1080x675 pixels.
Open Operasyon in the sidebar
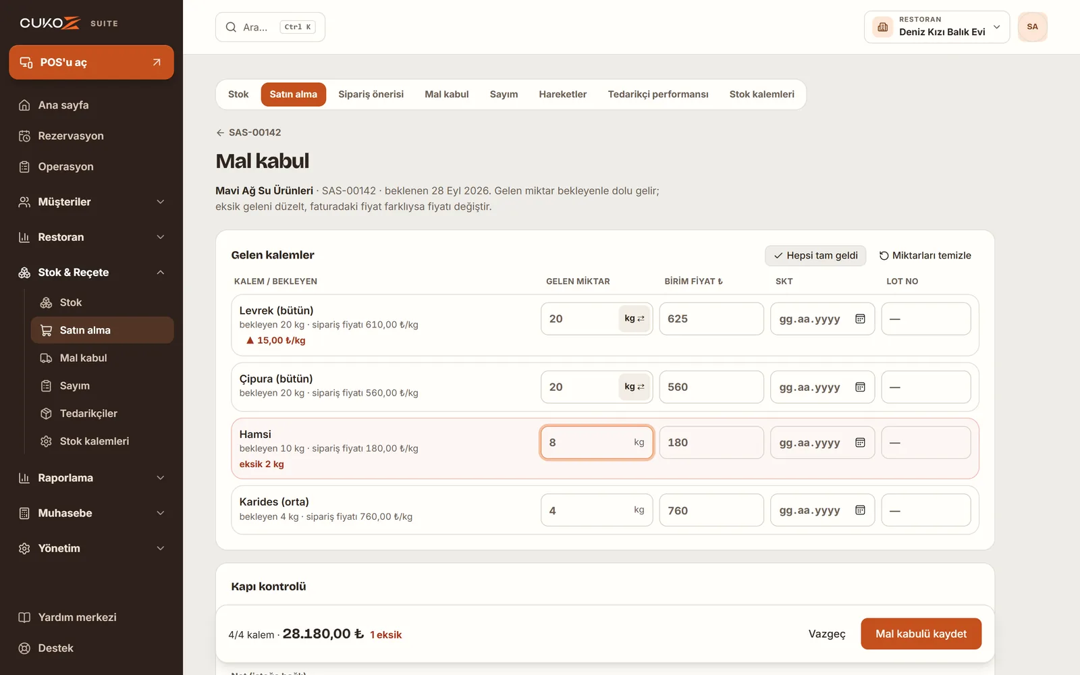click(91, 167)
